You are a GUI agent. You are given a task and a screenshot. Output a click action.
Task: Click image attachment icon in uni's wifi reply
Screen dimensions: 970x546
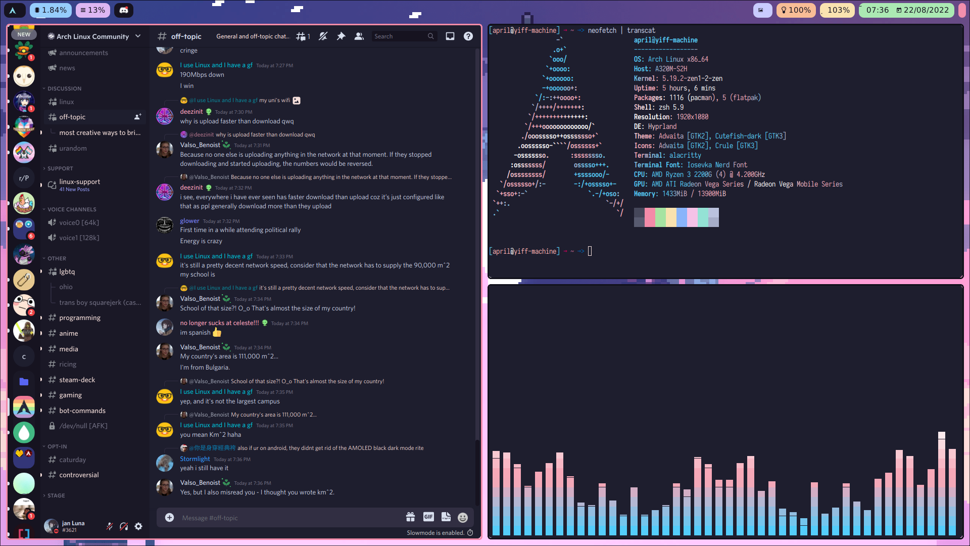pyautogui.click(x=297, y=100)
